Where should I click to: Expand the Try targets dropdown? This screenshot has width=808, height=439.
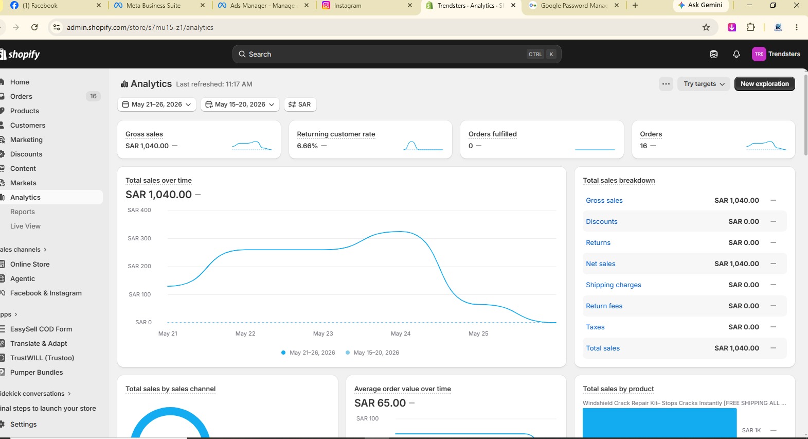pyautogui.click(x=704, y=84)
